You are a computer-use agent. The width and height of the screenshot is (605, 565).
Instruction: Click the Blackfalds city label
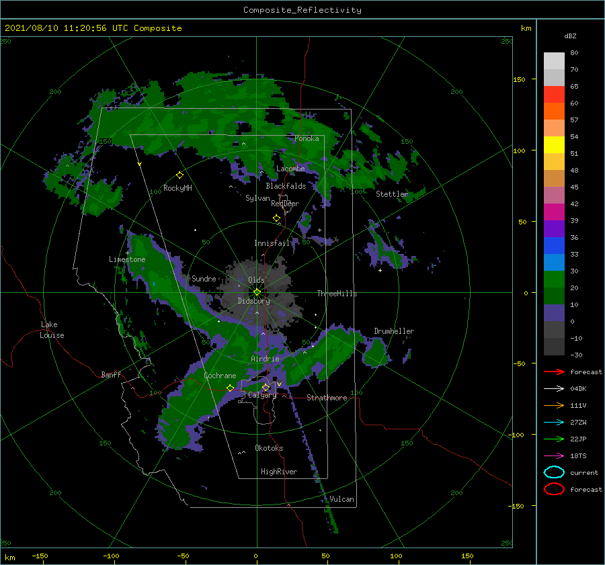286,186
